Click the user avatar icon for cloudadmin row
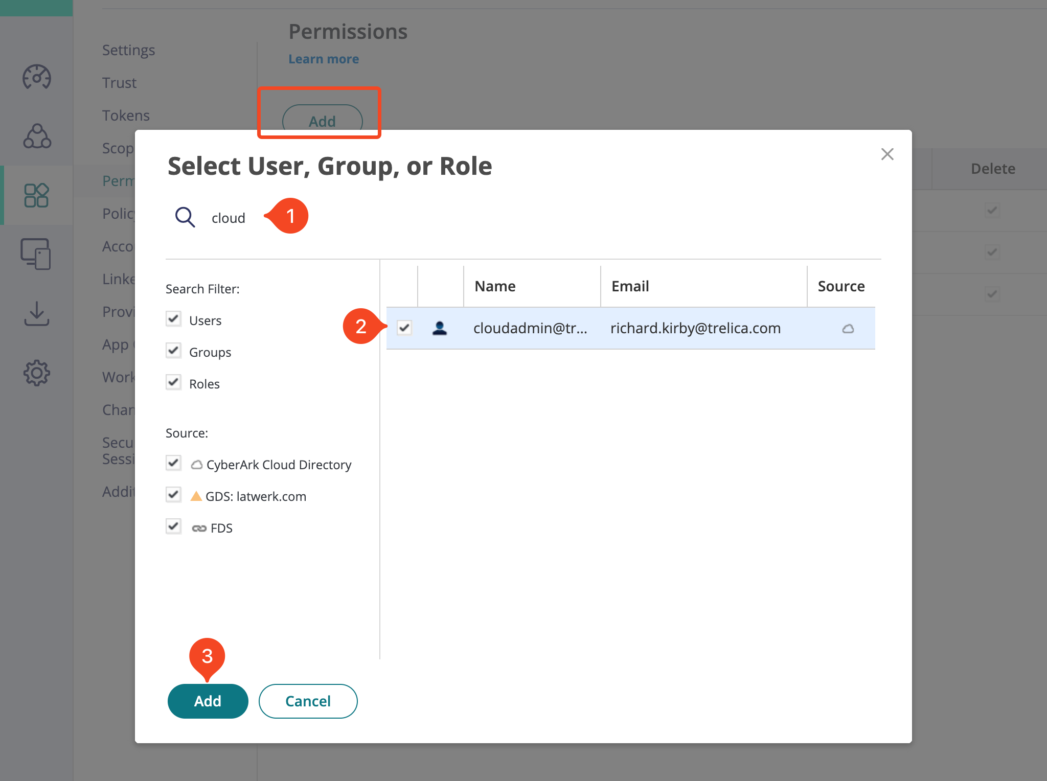This screenshot has width=1047, height=781. (x=440, y=328)
